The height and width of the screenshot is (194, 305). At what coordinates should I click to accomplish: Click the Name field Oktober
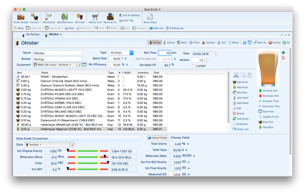[58, 53]
